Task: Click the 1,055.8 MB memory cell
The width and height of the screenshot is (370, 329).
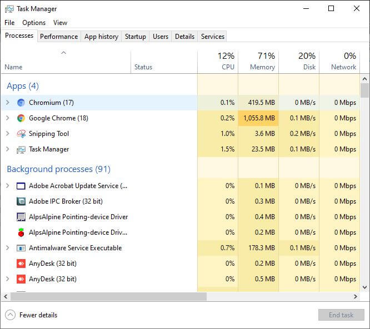Action: click(259, 118)
